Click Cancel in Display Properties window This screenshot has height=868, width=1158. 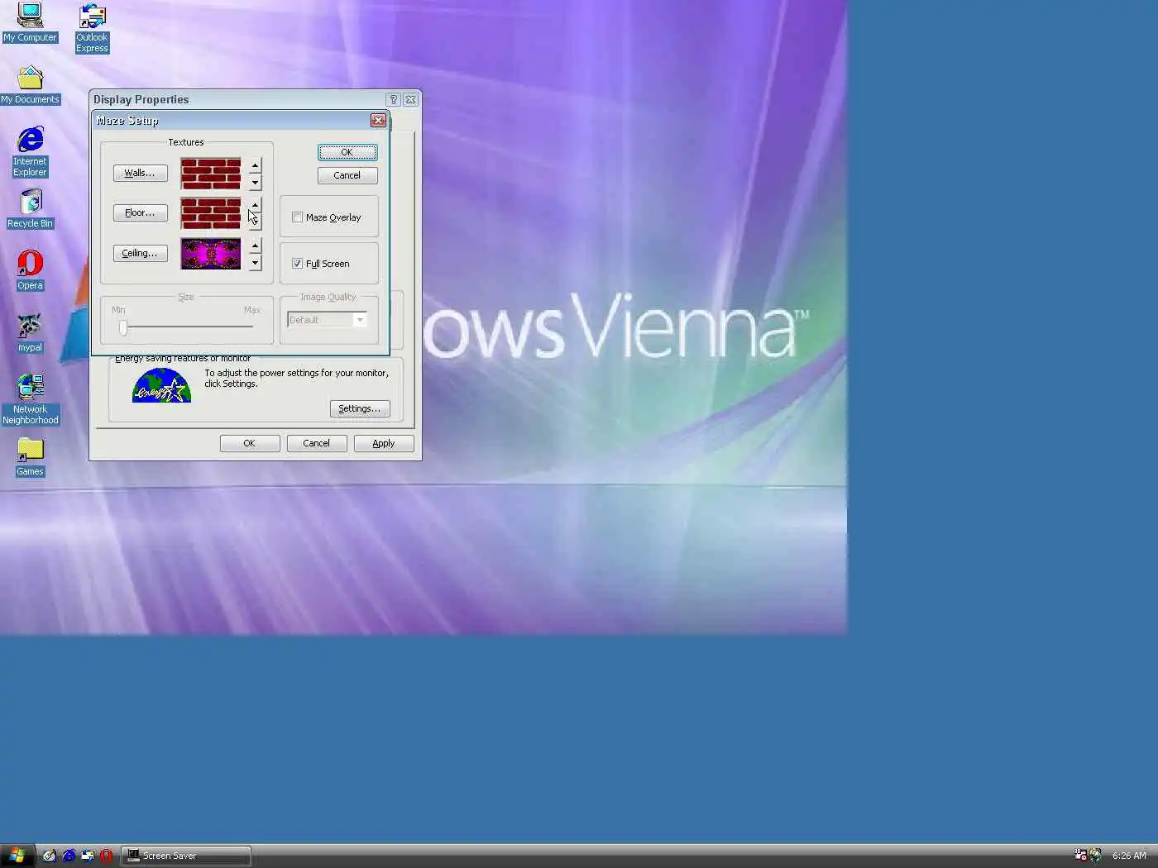pyautogui.click(x=317, y=443)
